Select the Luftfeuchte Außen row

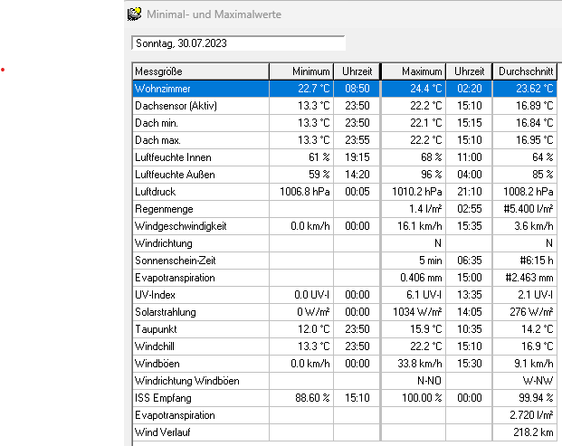(x=200, y=175)
